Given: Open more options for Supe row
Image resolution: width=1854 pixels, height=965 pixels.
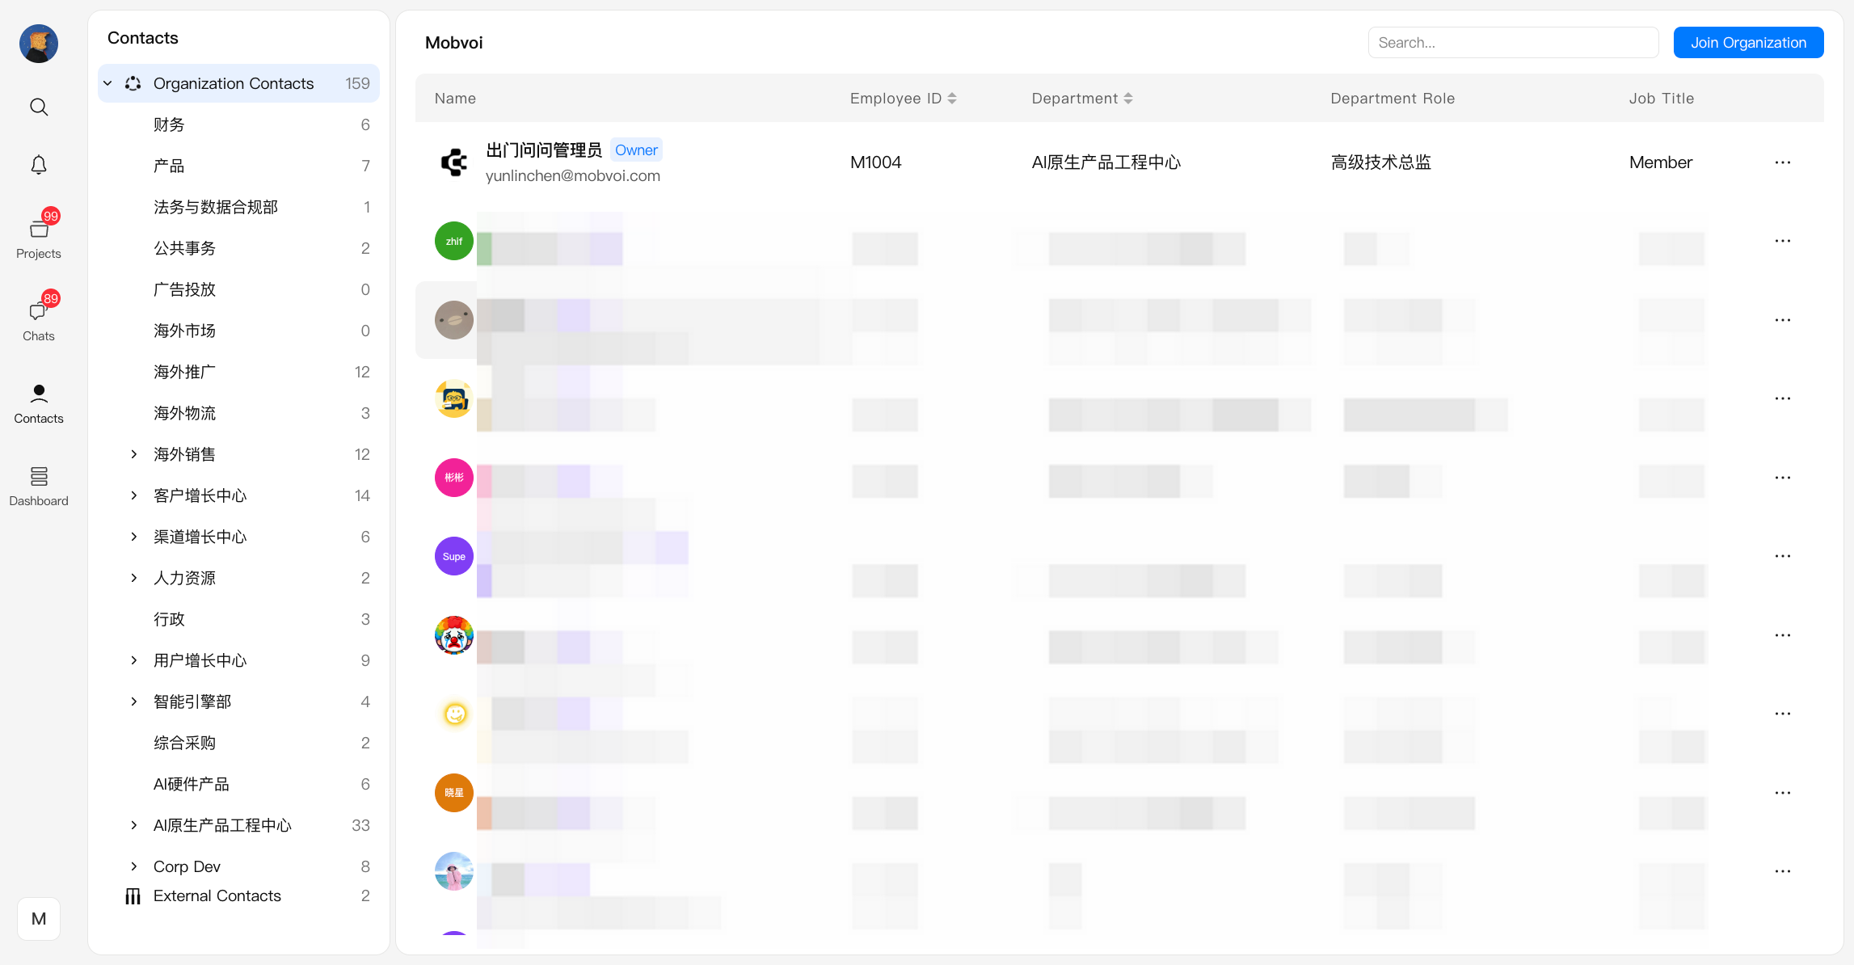Looking at the screenshot, I should pos(1783,556).
